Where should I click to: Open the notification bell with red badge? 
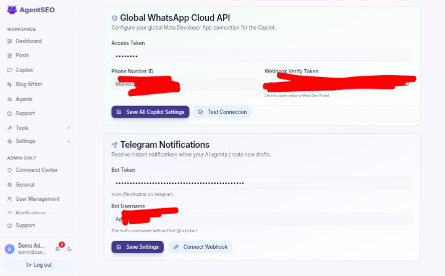[x=57, y=249]
